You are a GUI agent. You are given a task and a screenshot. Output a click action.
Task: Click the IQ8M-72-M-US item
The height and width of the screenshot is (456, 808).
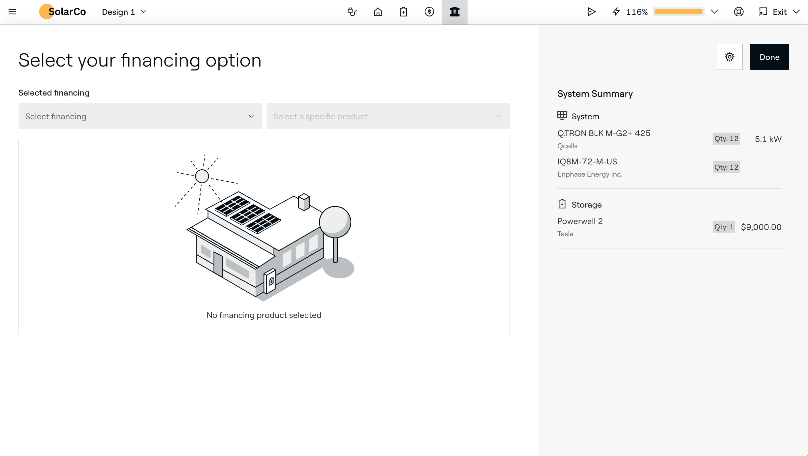click(x=587, y=161)
